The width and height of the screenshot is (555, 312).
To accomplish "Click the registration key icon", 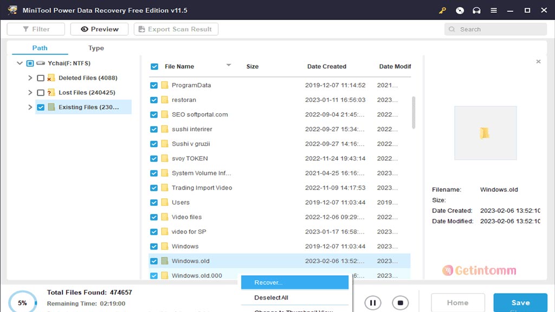I will tap(442, 10).
